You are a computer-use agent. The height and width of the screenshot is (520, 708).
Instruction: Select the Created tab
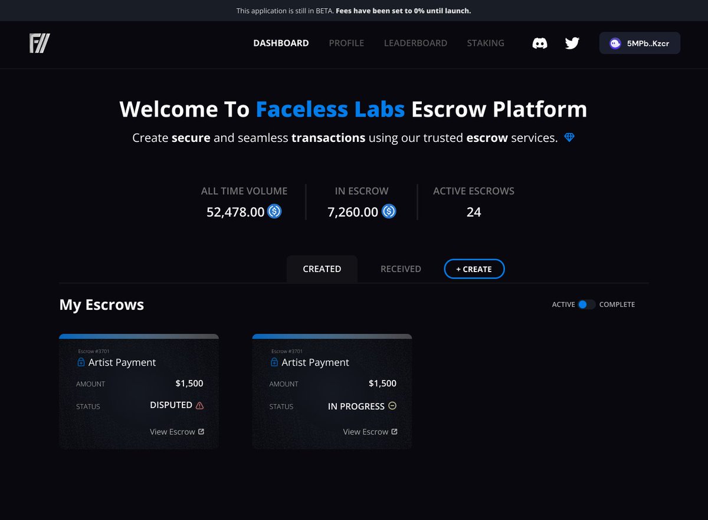point(322,269)
